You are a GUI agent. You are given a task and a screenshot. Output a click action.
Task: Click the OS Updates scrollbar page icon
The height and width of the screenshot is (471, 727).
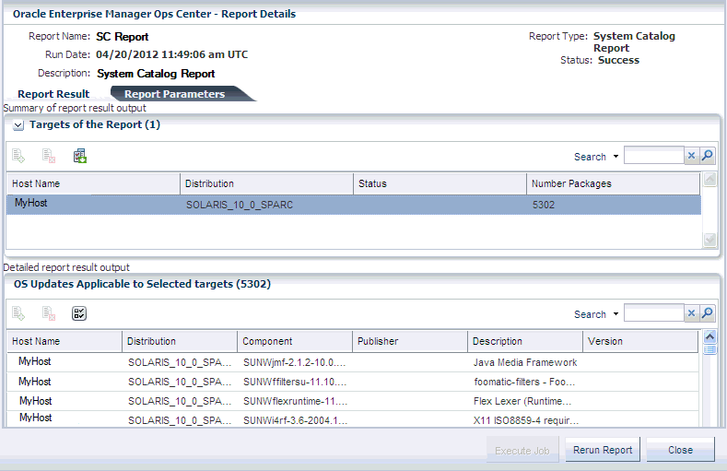click(x=709, y=349)
